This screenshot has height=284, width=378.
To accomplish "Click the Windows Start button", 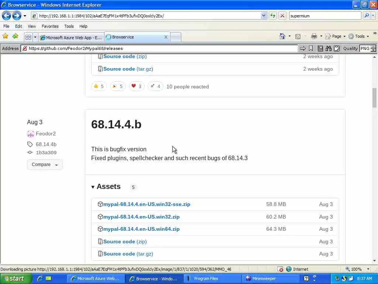I will point(16,278).
